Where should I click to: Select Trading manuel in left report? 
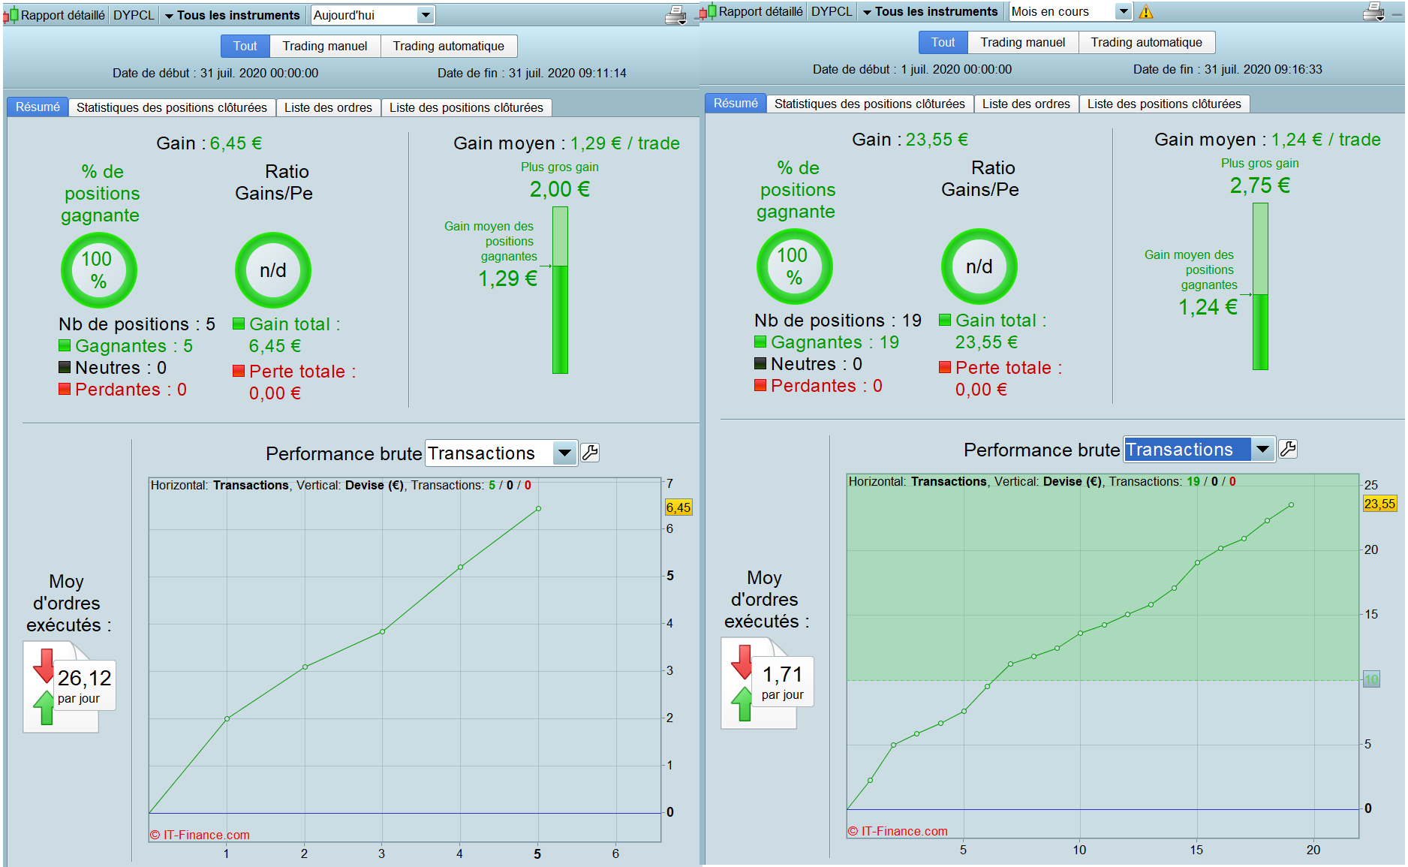tap(325, 46)
